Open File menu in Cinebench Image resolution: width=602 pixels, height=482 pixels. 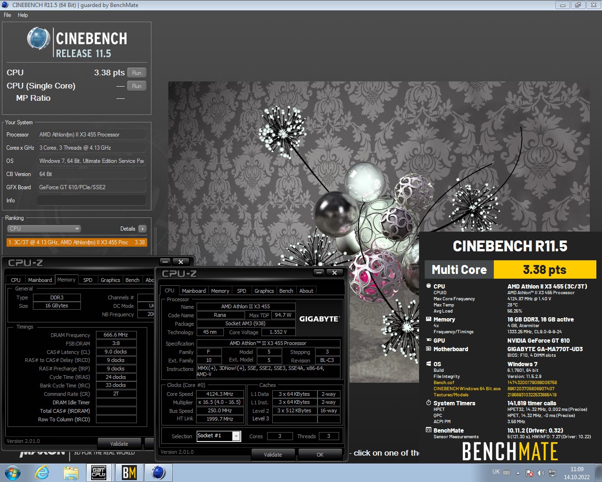(8, 15)
